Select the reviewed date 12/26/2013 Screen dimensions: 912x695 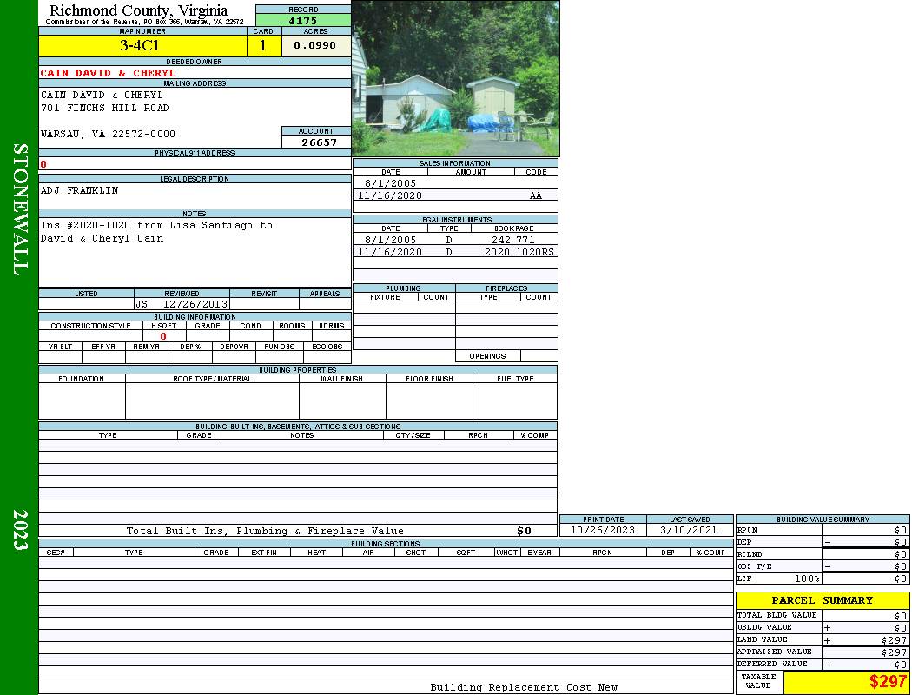195,305
